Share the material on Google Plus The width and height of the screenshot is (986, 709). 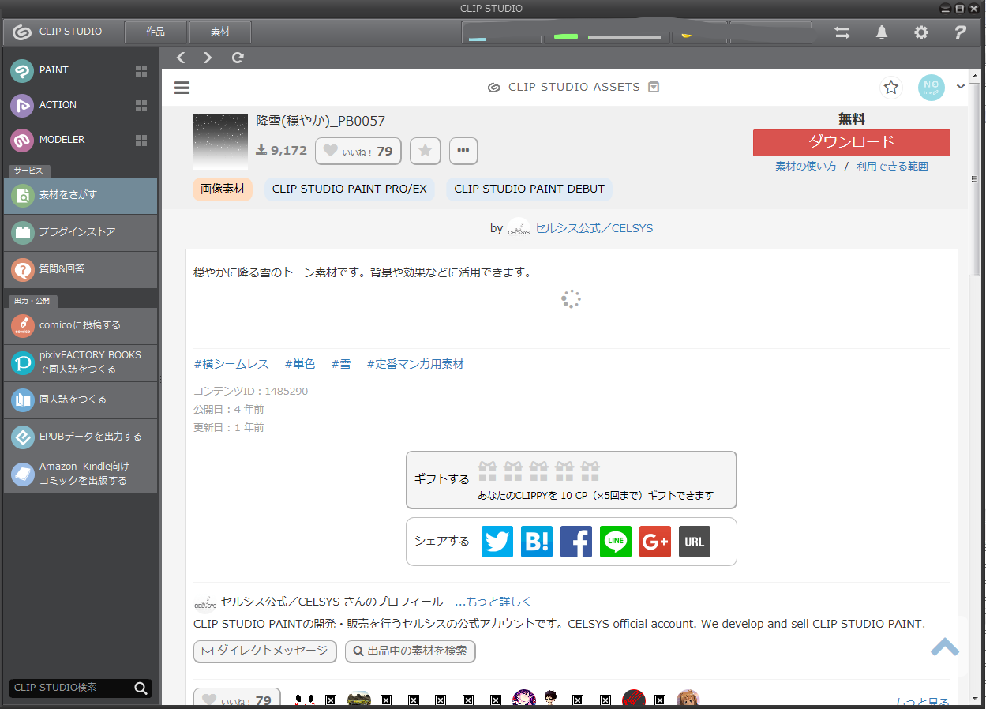[655, 542]
